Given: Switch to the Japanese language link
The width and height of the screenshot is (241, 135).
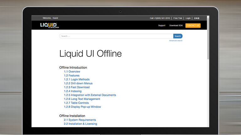Looking at the screenshot, I should click(196, 18).
